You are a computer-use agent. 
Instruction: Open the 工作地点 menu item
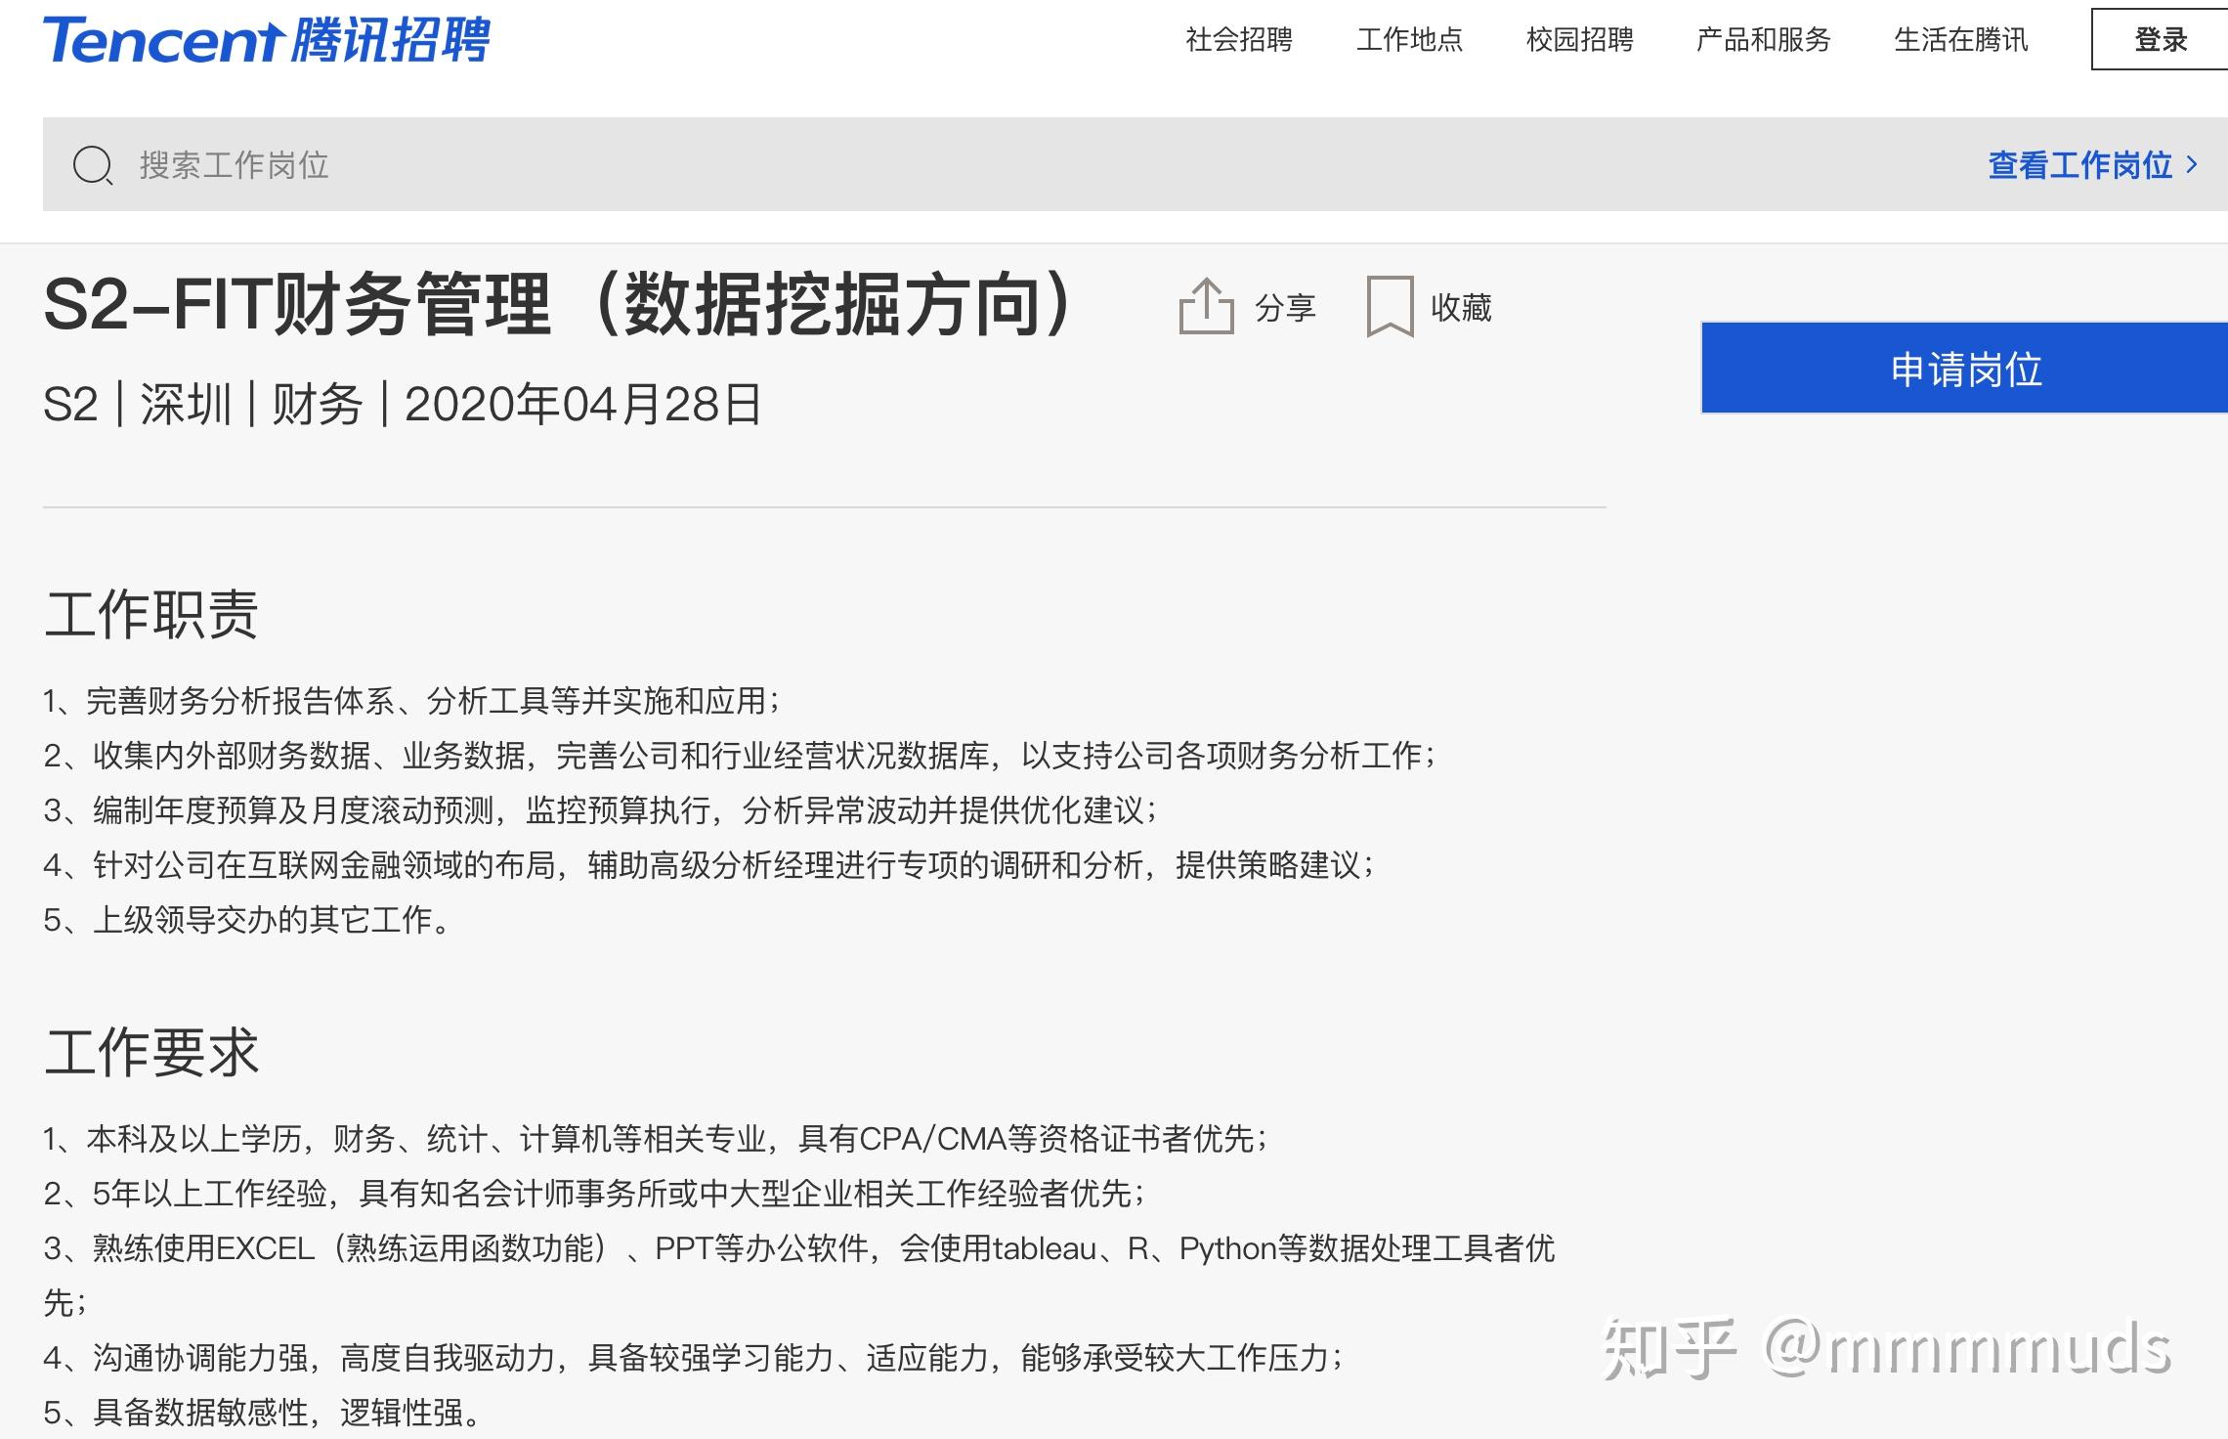tap(1409, 40)
